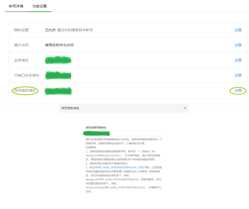The image size is (249, 209).
Task: Open the circled 设置 for 网页授权域名
Action: click(238, 90)
